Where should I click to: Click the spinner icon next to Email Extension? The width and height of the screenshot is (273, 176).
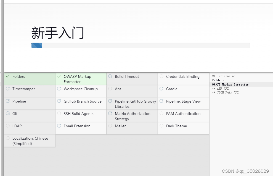pyautogui.click(x=59, y=126)
